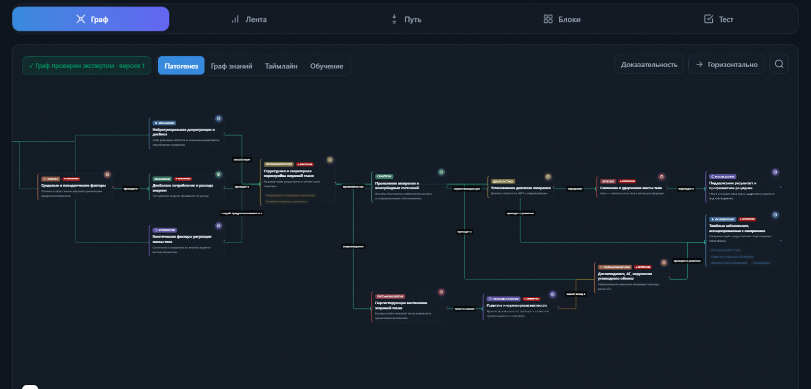The width and height of the screenshot is (811, 389).
Task: Click the edge label способствует
Action: click(x=242, y=160)
